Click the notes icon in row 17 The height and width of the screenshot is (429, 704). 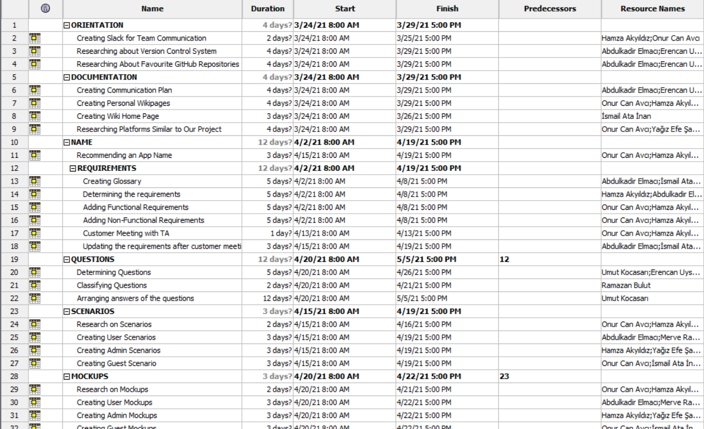pos(34,233)
